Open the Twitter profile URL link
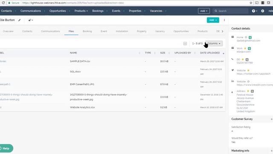 (x=253, y=74)
